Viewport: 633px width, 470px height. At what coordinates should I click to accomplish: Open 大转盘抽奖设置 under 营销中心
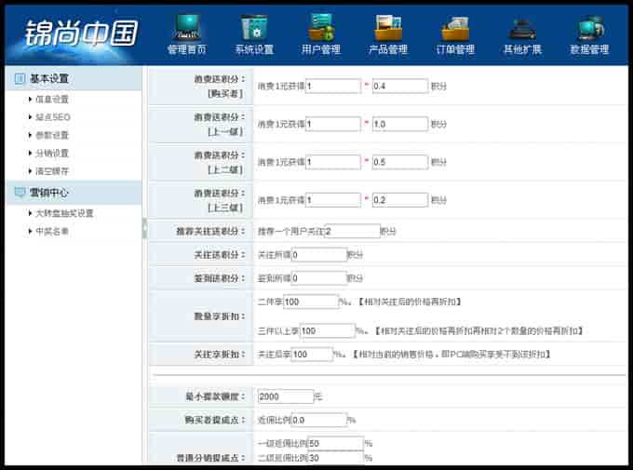point(64,213)
